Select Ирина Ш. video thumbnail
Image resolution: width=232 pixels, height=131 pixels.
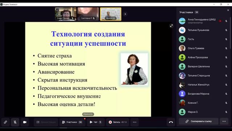[111, 14]
